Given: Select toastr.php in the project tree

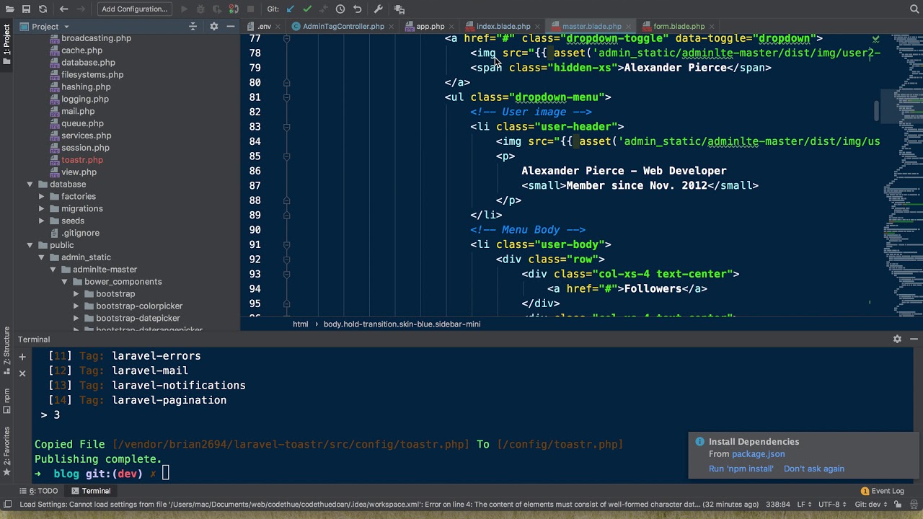Looking at the screenshot, I should pyautogui.click(x=82, y=160).
